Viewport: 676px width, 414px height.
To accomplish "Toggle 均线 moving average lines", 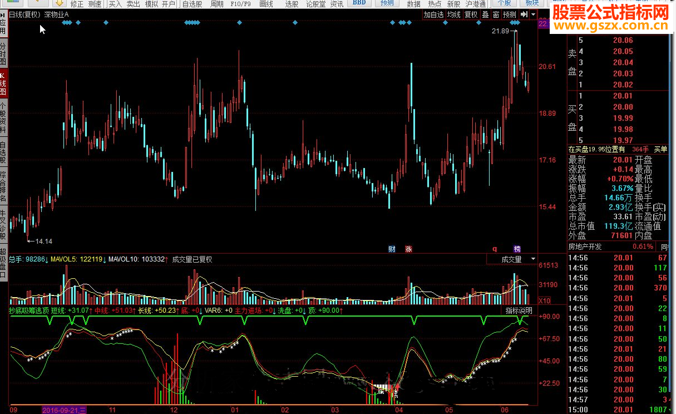I will tap(454, 14).
